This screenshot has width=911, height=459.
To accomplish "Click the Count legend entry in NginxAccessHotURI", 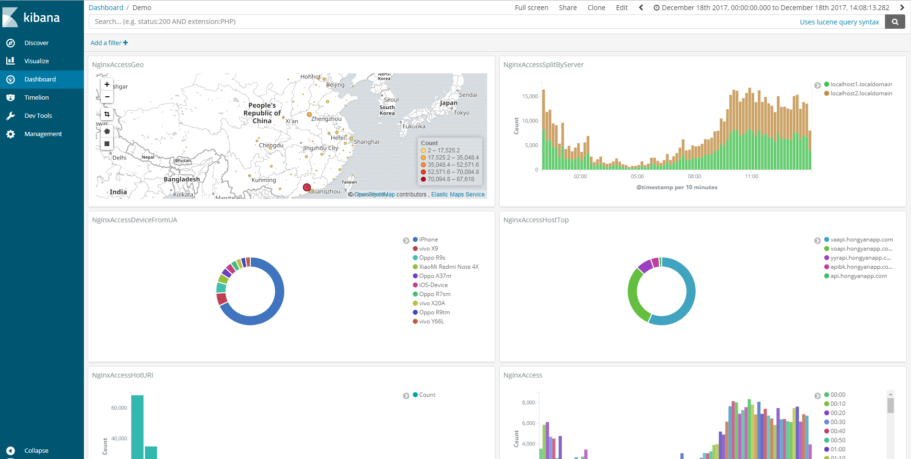I will (x=424, y=395).
